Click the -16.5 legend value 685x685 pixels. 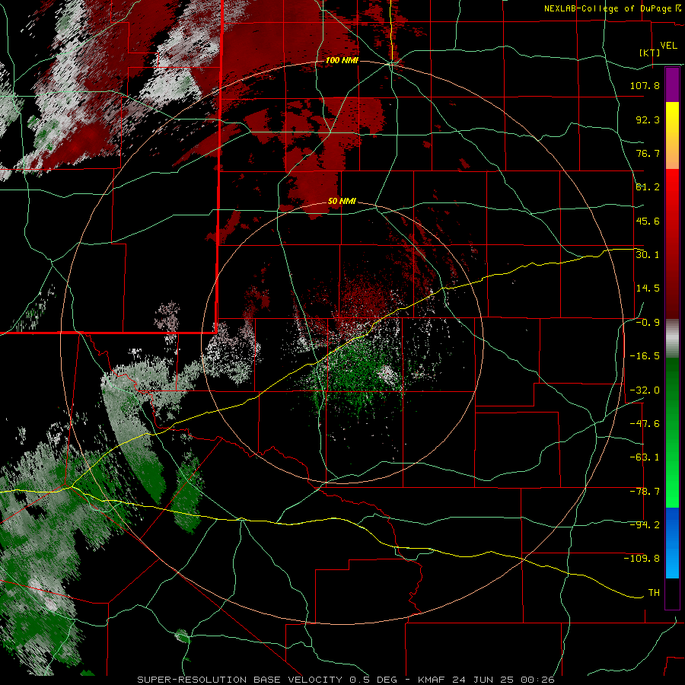pos(645,355)
